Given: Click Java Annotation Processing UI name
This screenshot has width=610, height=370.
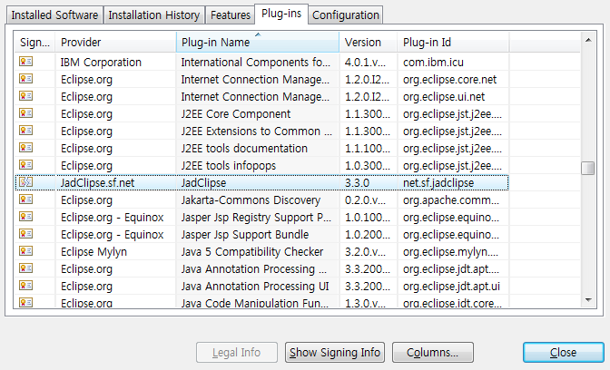Looking at the screenshot, I should point(255,287).
